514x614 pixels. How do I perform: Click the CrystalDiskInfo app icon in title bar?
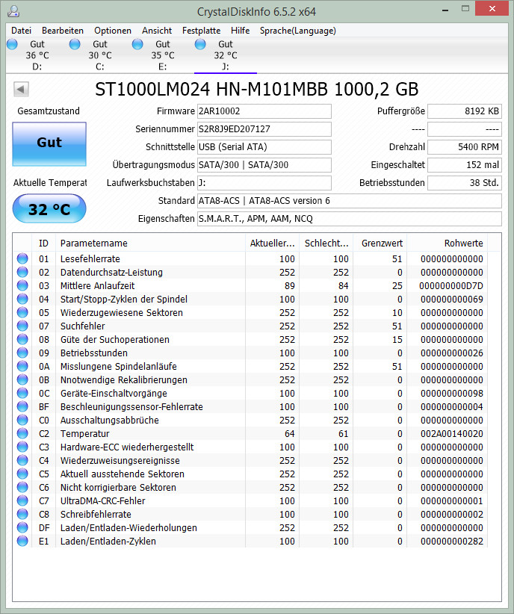(x=13, y=11)
